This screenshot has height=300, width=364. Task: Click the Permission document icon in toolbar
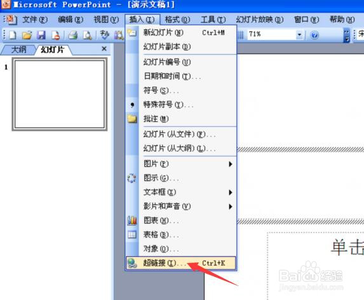coord(56,35)
